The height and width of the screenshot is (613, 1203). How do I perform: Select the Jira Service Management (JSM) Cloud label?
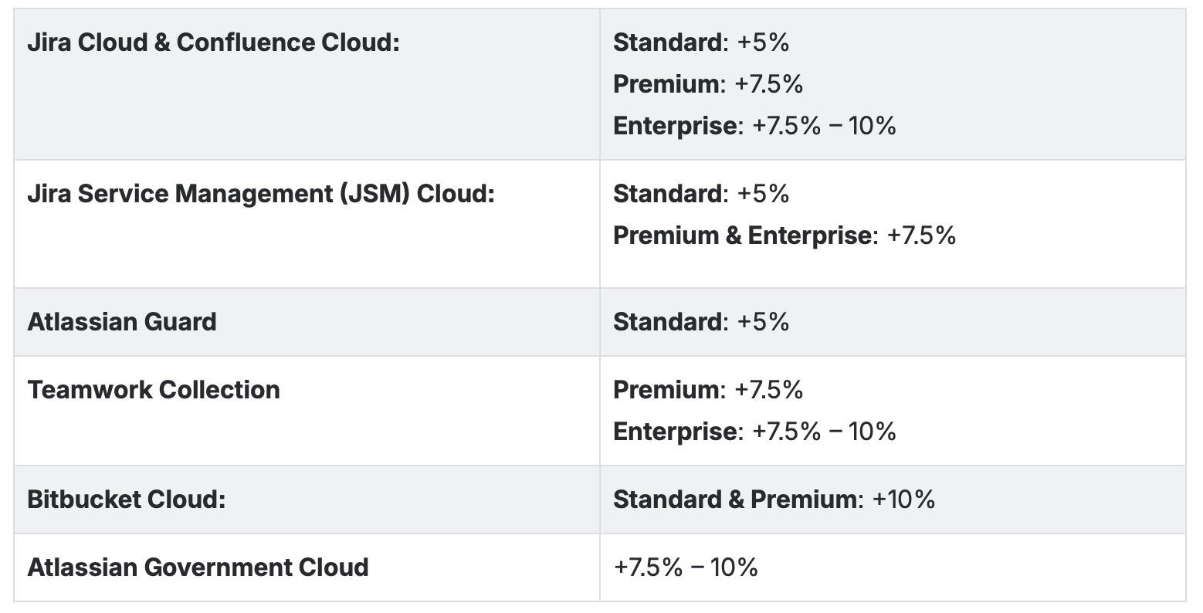pos(260,194)
